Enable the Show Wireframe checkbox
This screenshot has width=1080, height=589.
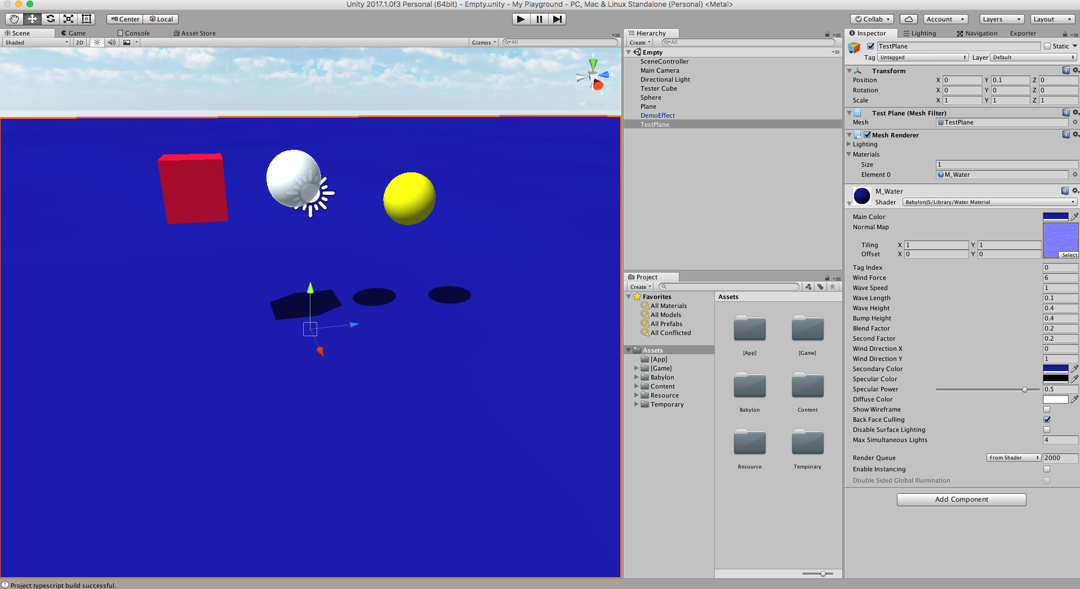tap(1047, 409)
